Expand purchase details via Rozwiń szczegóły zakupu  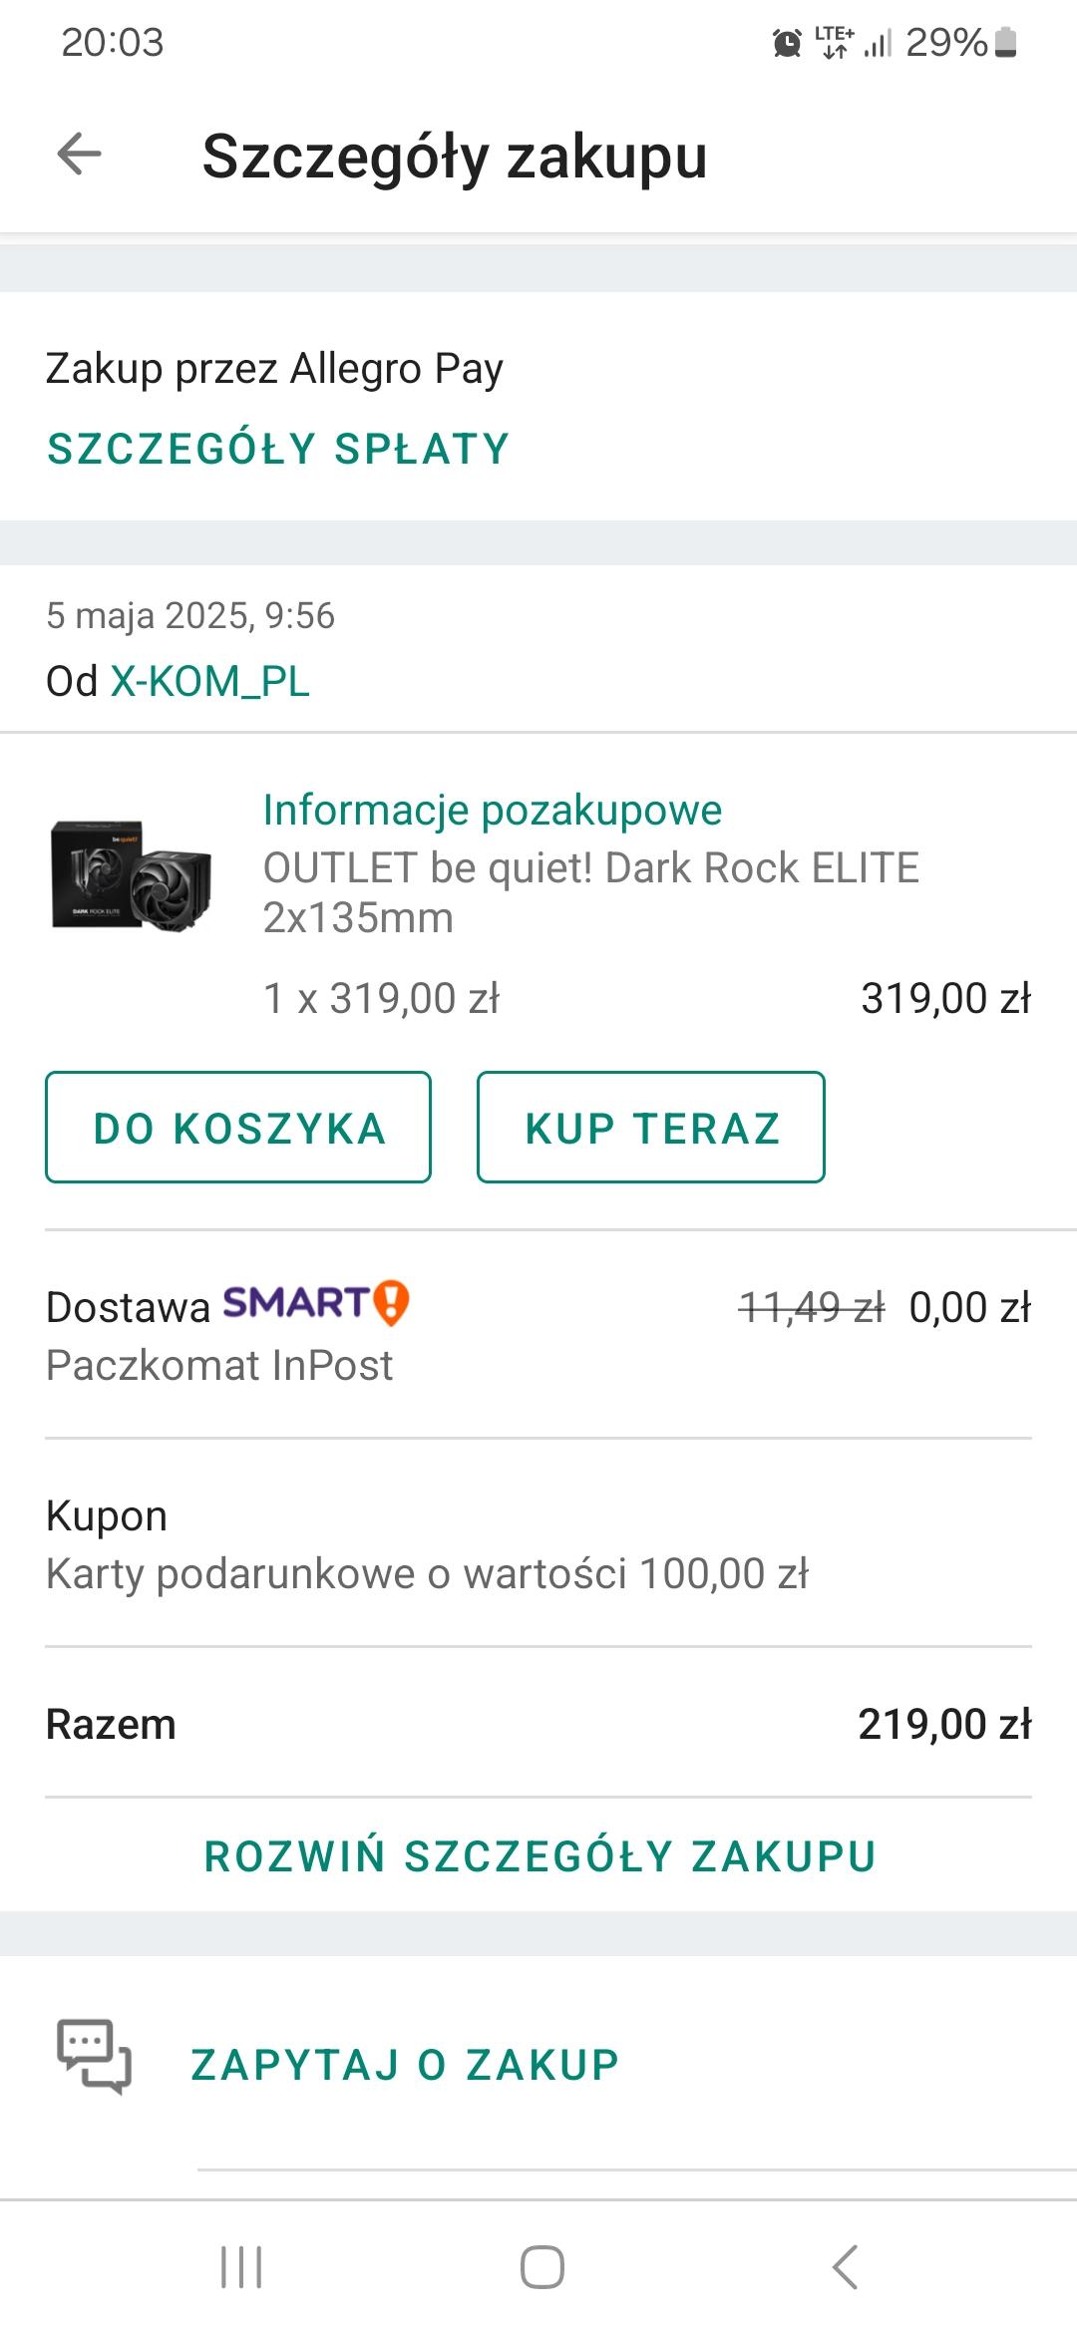[539, 1856]
